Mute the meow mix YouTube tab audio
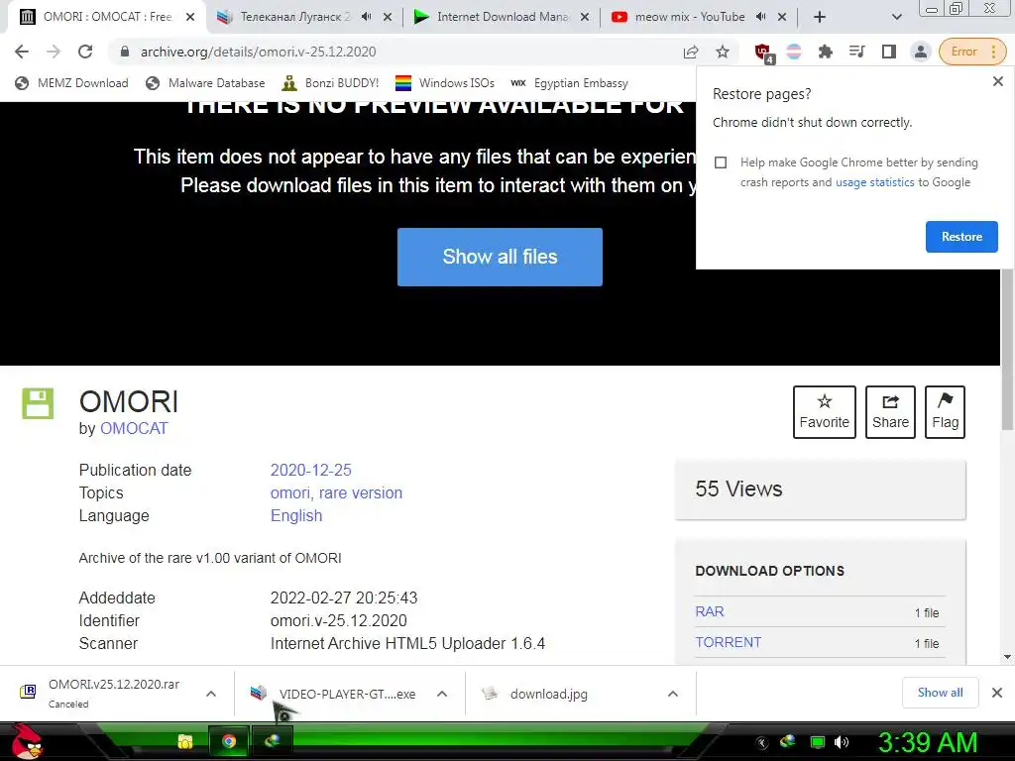Image resolution: width=1015 pixels, height=761 pixels. [x=761, y=17]
